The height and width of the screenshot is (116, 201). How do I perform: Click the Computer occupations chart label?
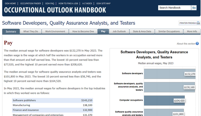pos(131,100)
